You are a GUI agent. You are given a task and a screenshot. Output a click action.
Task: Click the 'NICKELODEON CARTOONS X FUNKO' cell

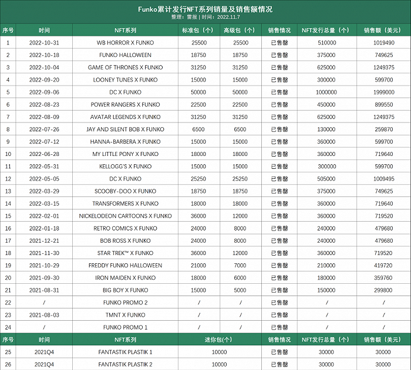[x=125, y=216]
